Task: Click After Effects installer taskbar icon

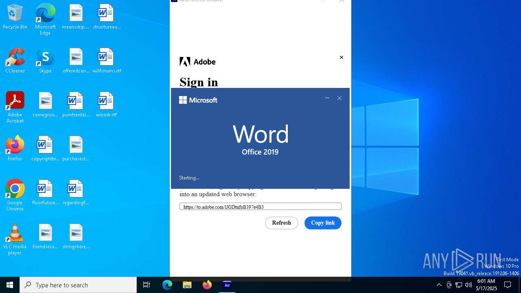Action: (227, 285)
